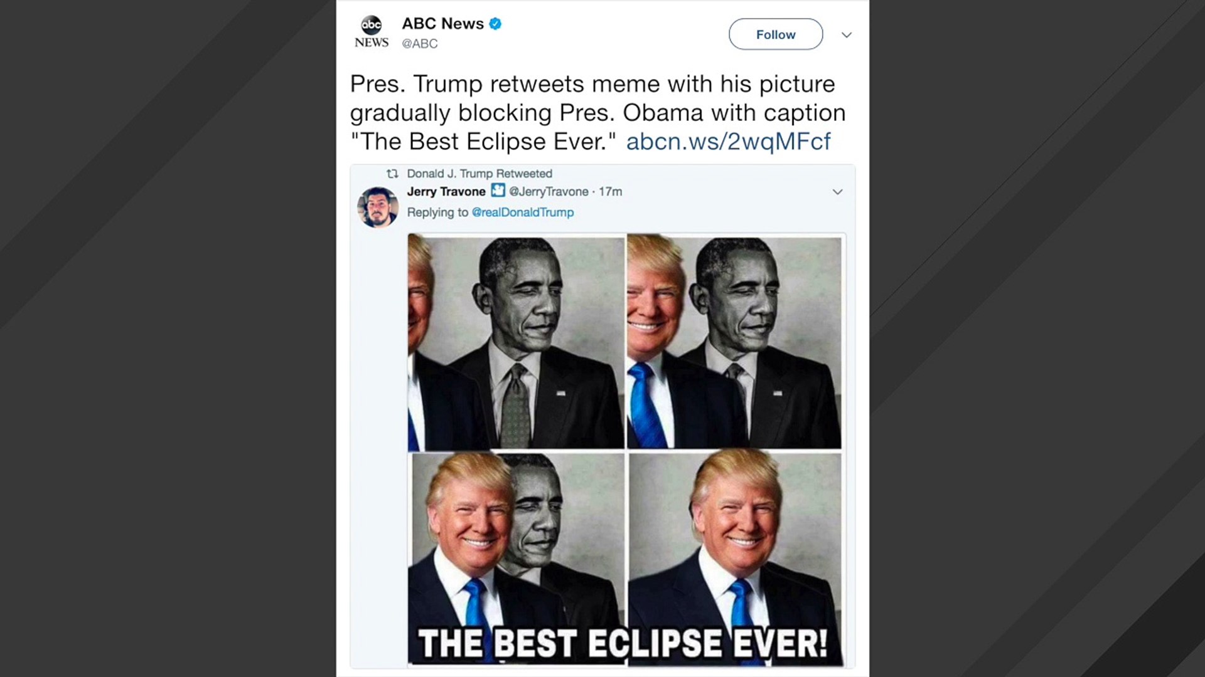Open the abcn.ws/2wqMFcf link
This screenshot has width=1205, height=677.
[x=728, y=142]
